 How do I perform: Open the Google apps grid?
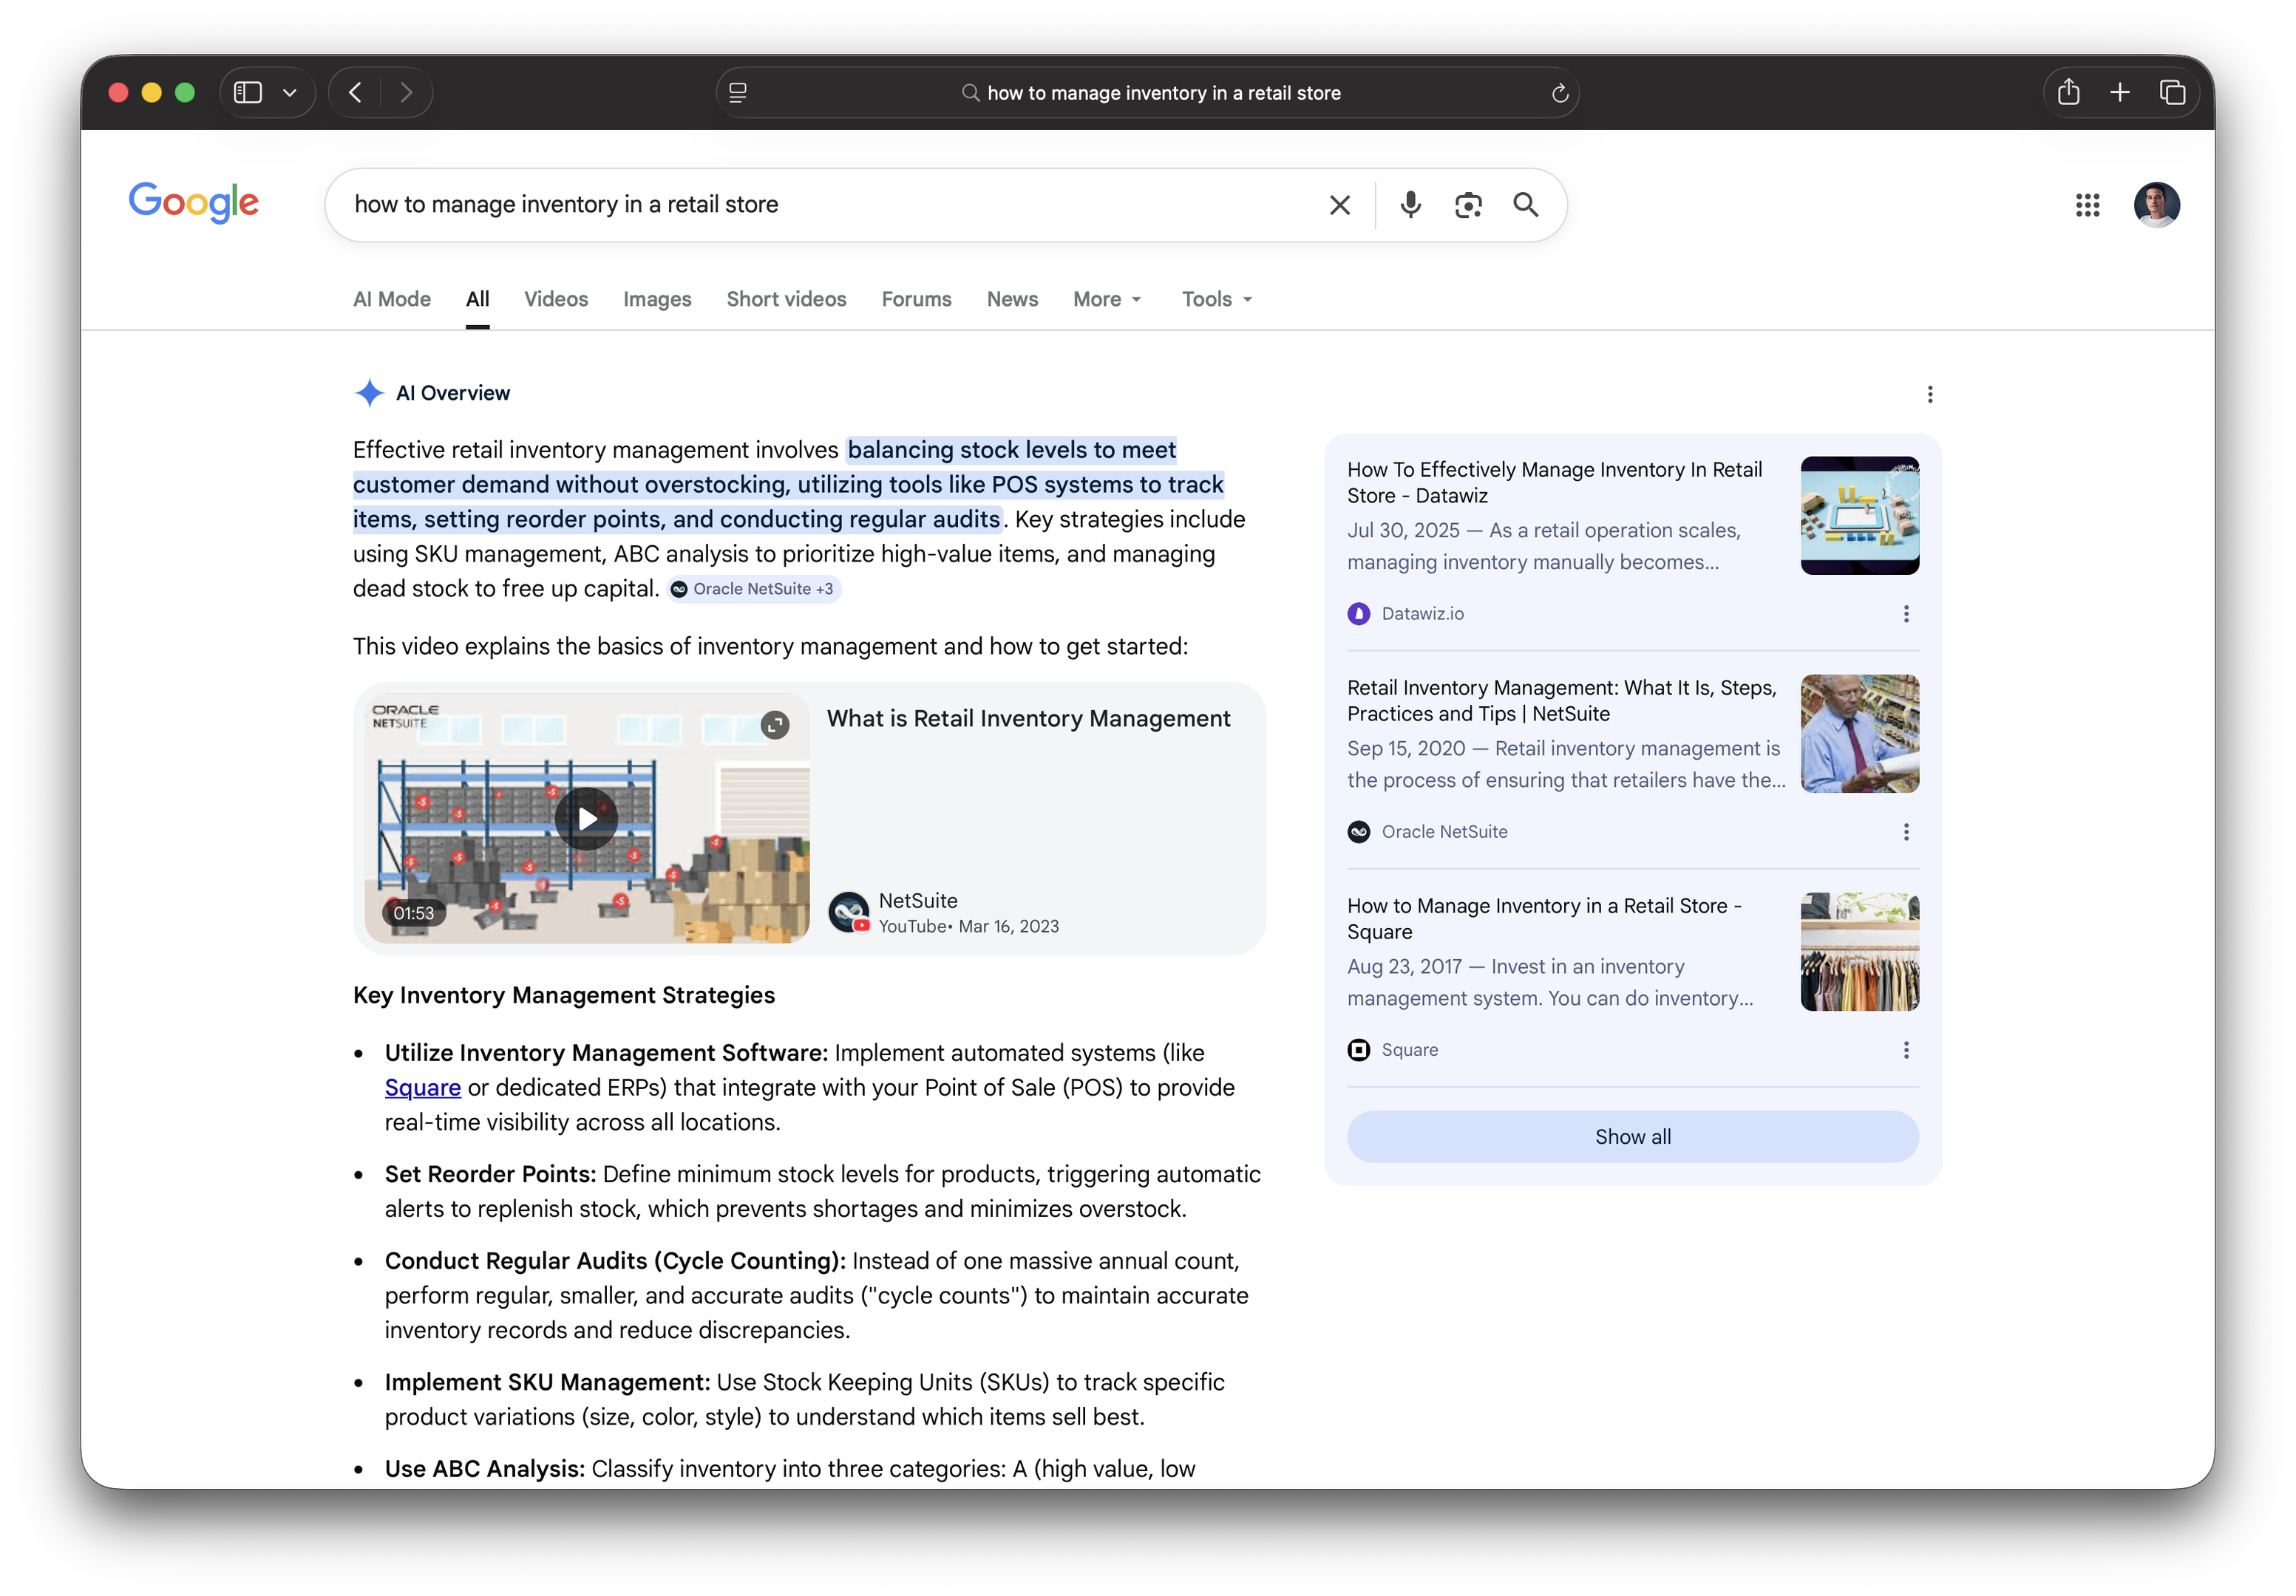point(2087,205)
